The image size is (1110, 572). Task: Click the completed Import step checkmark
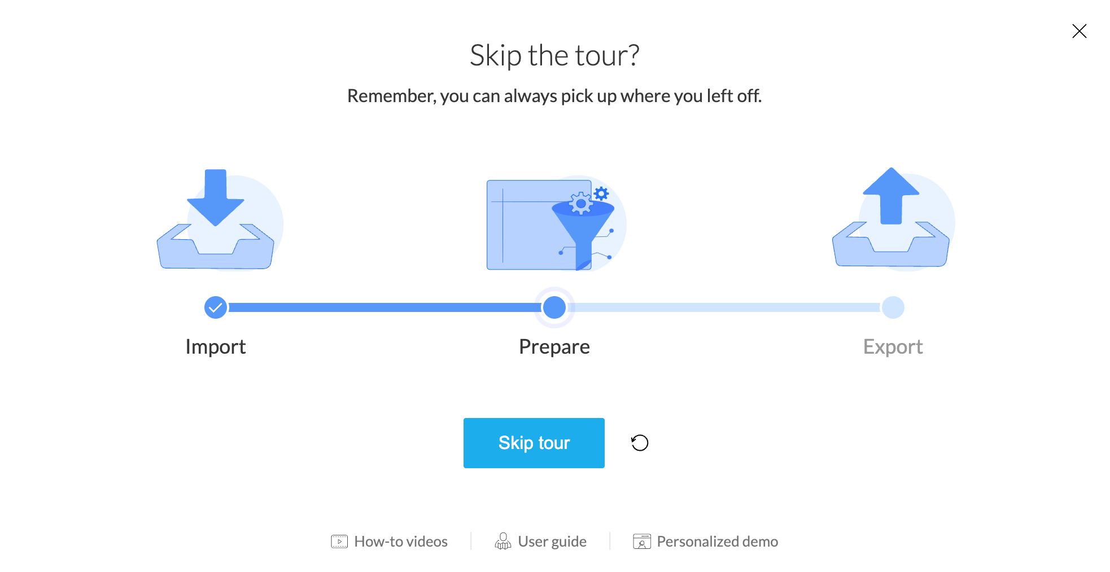216,307
